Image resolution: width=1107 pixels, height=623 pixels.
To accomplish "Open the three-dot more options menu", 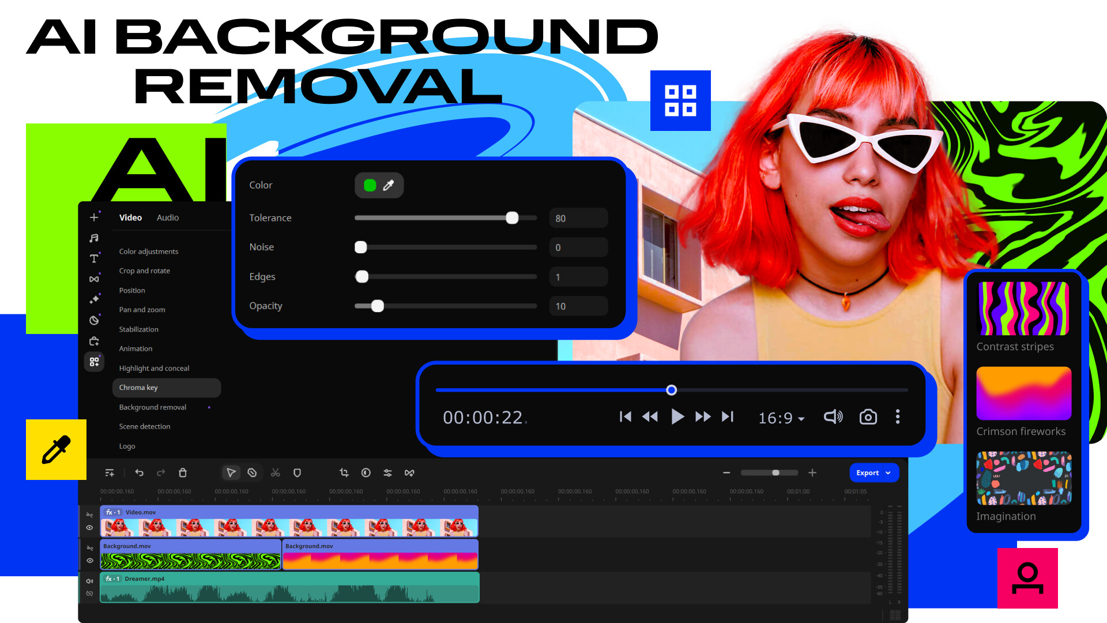I will tap(898, 416).
